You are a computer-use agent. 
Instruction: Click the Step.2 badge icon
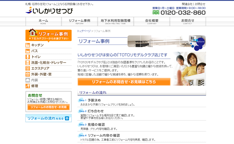(x=82, y=111)
